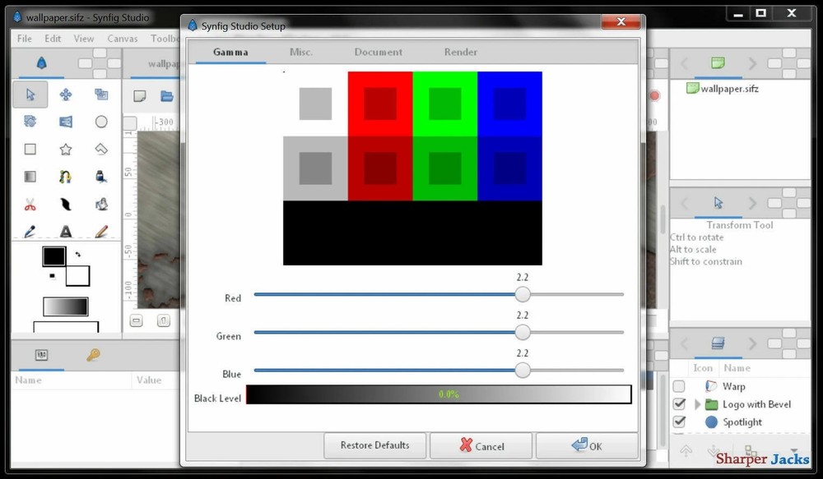Viewport: 823px width, 479px height.
Task: Open the keyframes key tab icon
Action: (x=93, y=355)
